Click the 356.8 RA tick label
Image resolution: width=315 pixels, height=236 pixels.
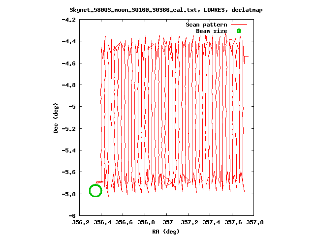(x=146, y=222)
